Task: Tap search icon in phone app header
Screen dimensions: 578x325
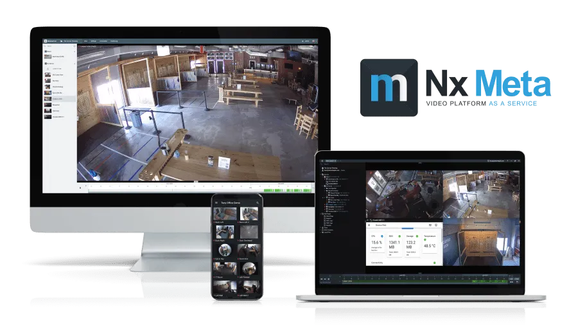Action: (x=258, y=203)
